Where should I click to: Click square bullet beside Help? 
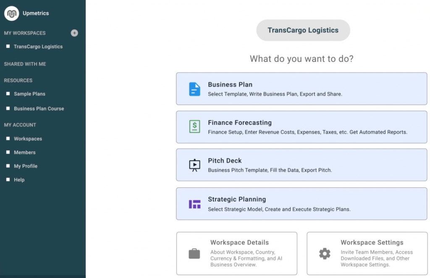(8, 180)
